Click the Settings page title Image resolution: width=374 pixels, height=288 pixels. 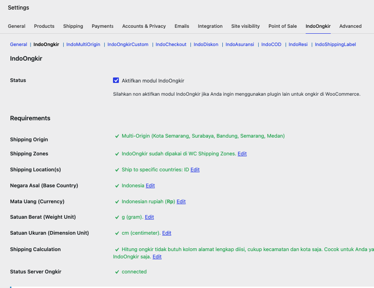tap(18, 8)
